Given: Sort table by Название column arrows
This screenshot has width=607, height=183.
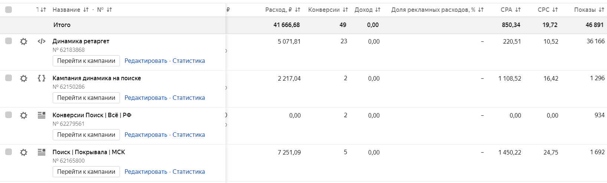Looking at the screenshot, I should click(86, 10).
